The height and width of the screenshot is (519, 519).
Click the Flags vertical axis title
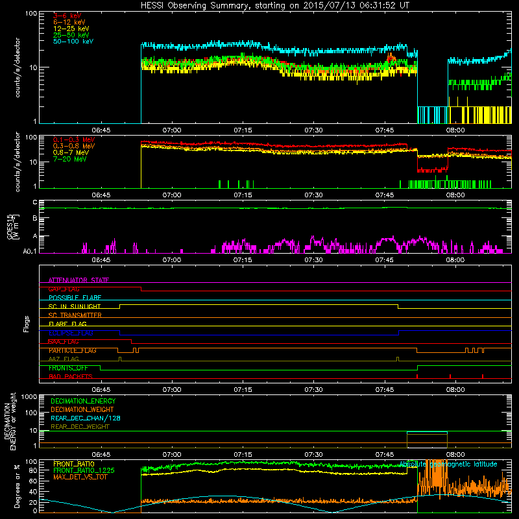(27, 324)
